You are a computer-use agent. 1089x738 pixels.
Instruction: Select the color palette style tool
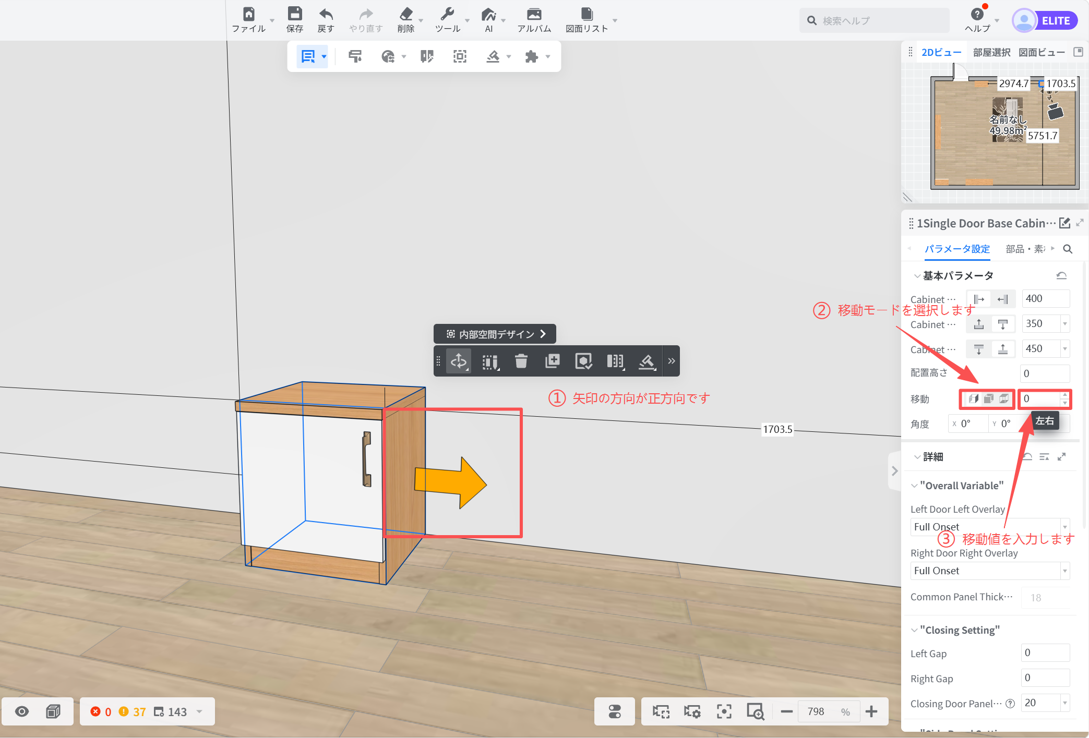pyautogui.click(x=388, y=56)
